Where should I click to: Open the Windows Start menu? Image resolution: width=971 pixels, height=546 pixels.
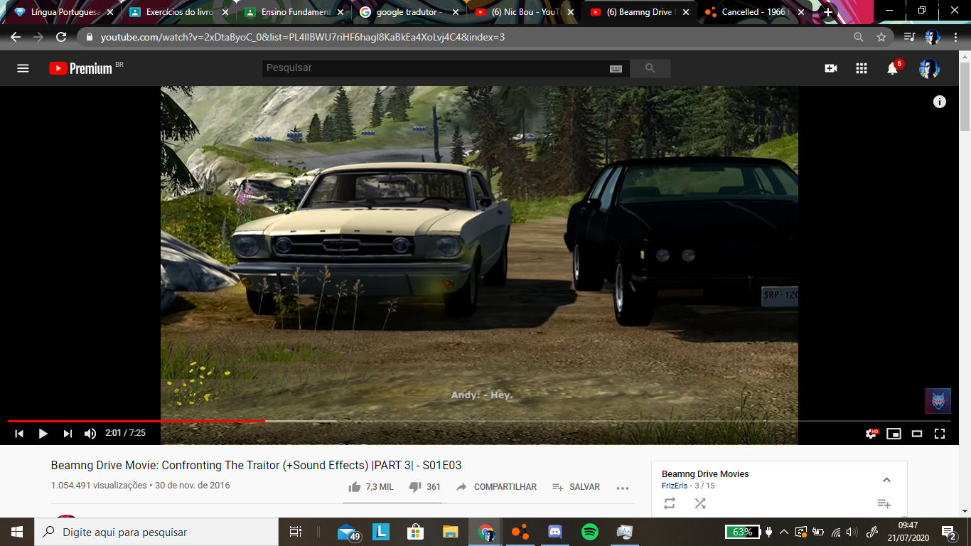(x=17, y=532)
